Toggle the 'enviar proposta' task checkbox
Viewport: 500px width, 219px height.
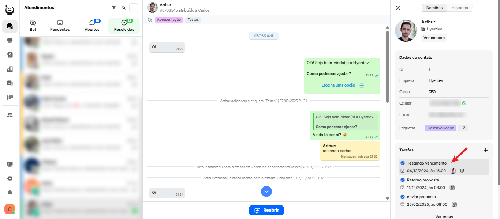tap(403, 197)
